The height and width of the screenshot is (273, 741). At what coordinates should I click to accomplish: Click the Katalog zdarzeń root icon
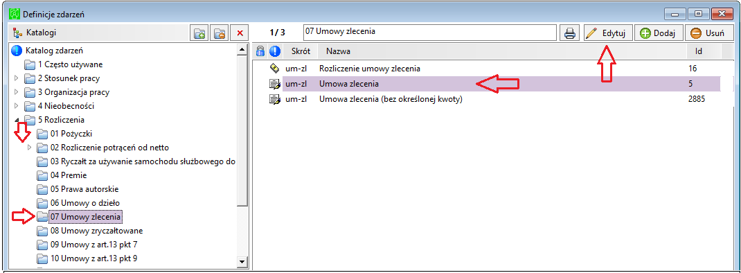point(17,51)
